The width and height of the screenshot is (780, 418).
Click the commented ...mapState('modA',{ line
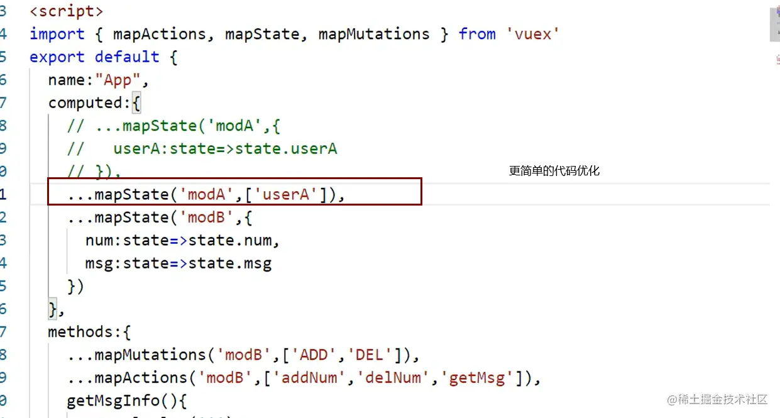coord(173,126)
